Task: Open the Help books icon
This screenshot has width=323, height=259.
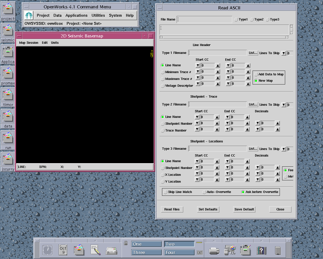Action: pos(261,250)
